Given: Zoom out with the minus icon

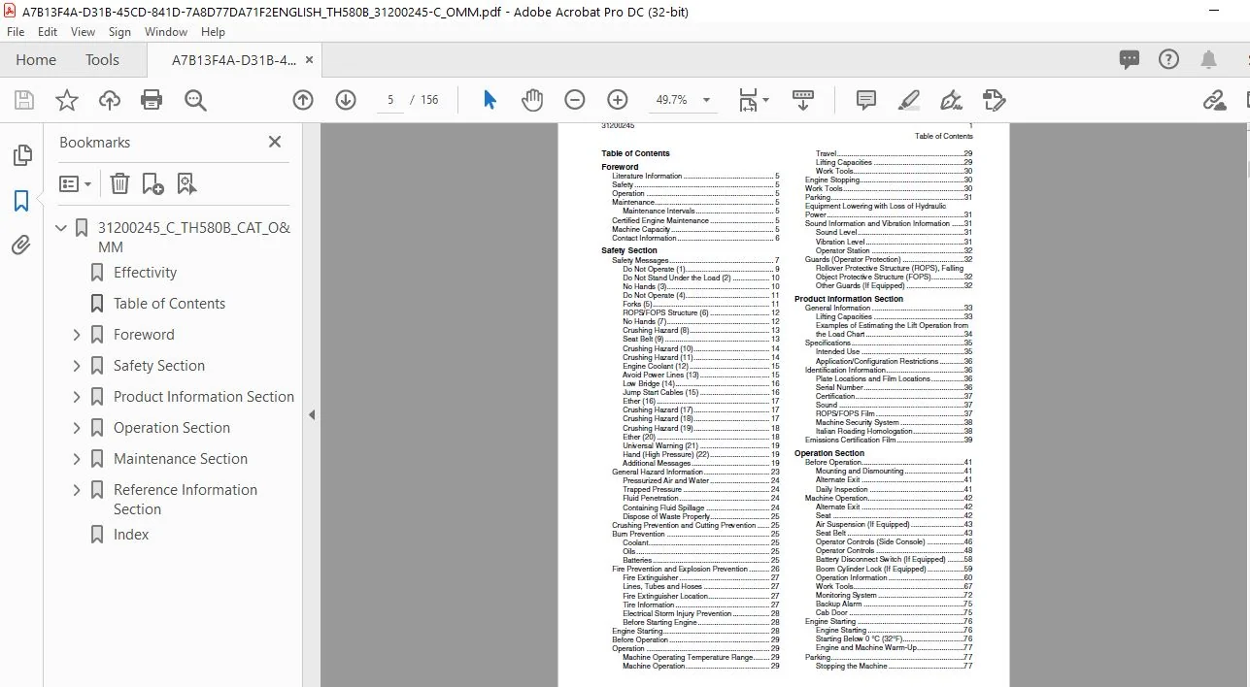Looking at the screenshot, I should click(575, 100).
